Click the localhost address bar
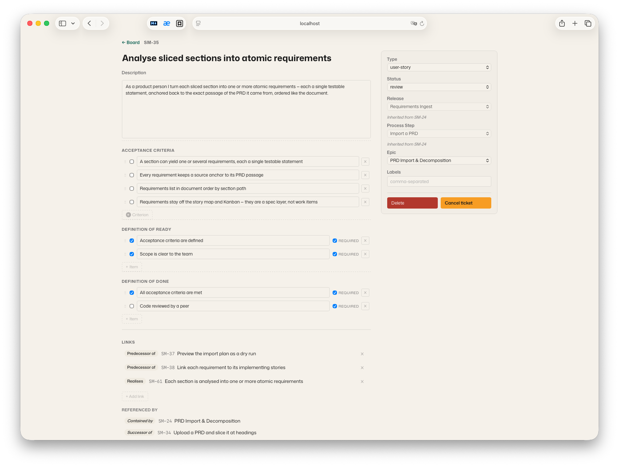The height and width of the screenshot is (467, 619). 310,23
